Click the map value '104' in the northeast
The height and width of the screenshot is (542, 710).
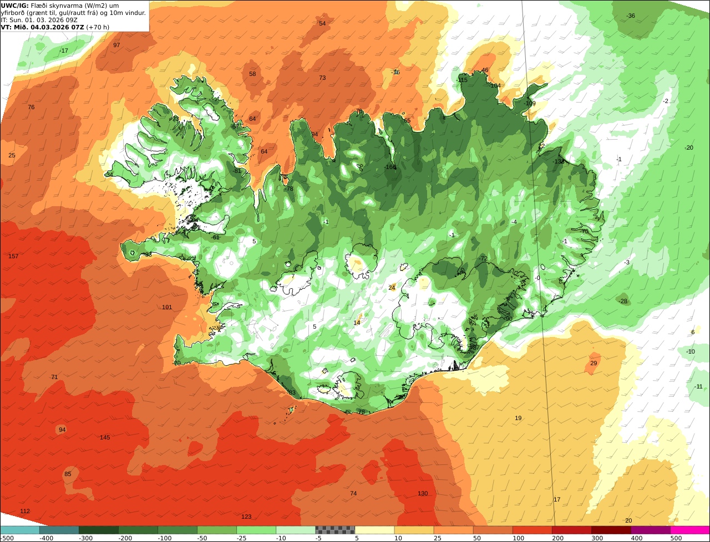[495, 86]
